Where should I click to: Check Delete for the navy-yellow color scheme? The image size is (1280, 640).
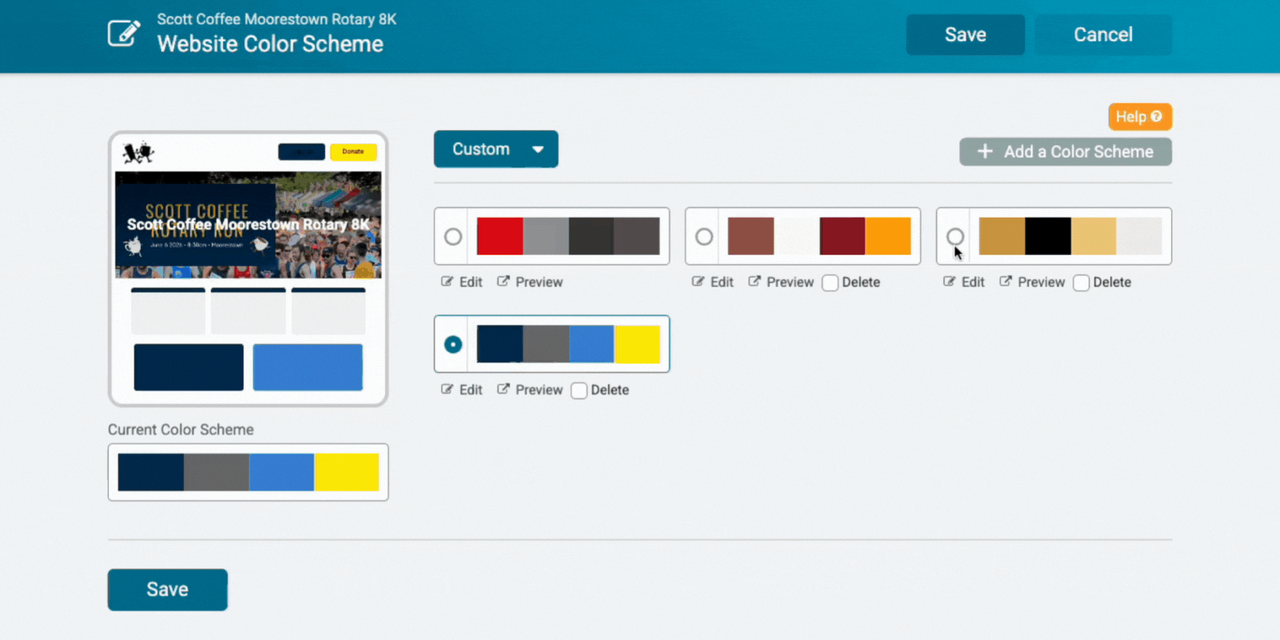click(x=579, y=391)
